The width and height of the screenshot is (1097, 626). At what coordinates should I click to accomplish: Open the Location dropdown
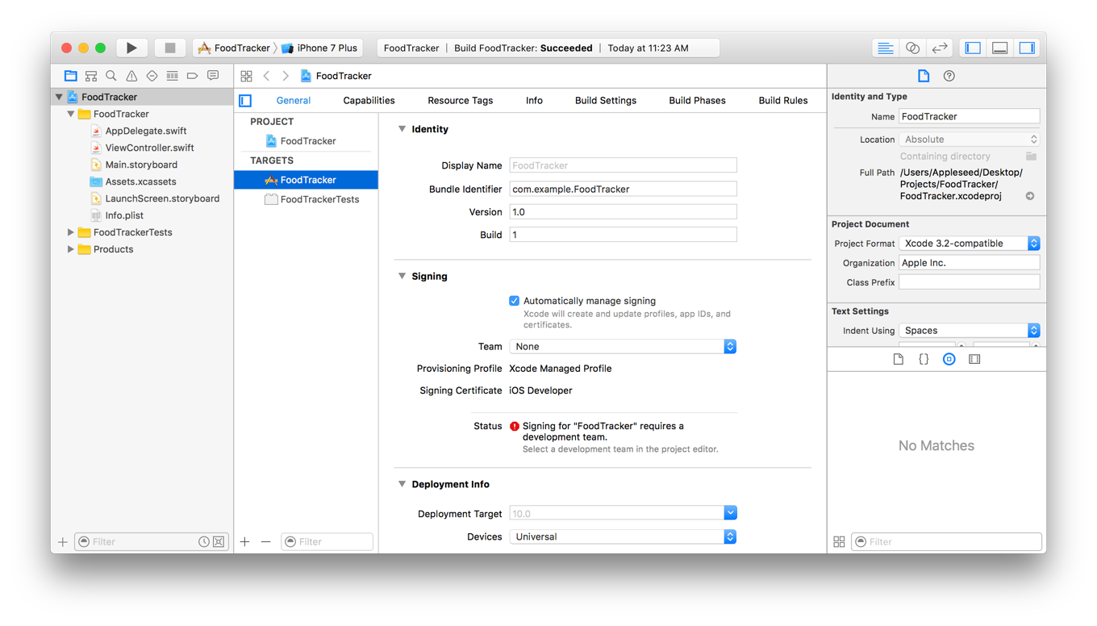coord(969,140)
